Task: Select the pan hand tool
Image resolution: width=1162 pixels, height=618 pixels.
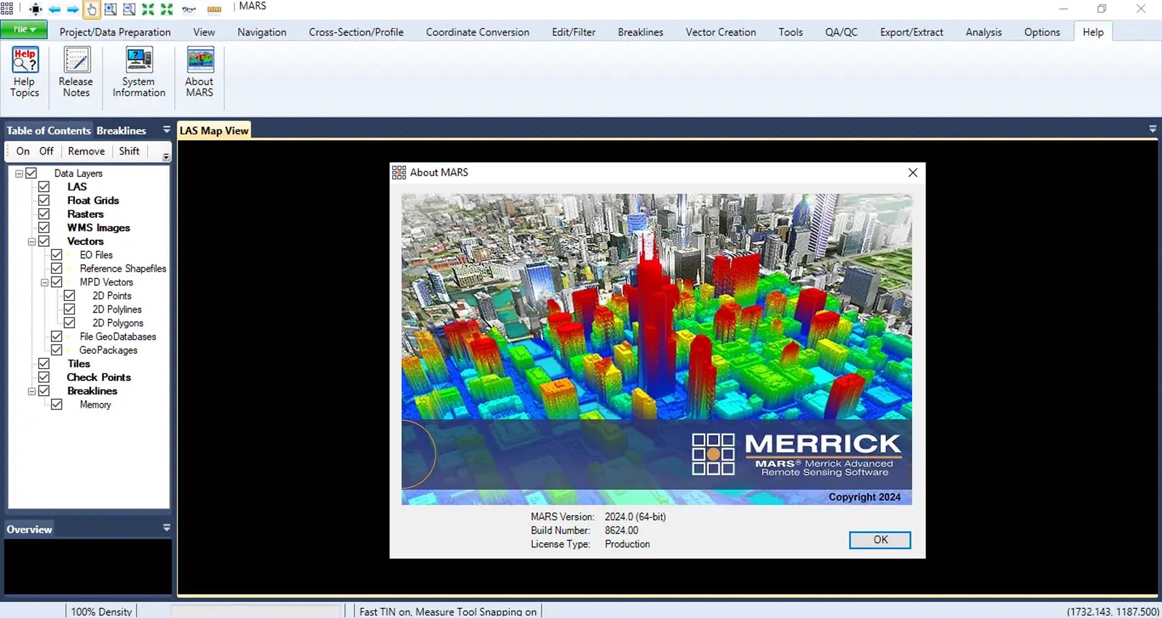Action: [x=92, y=9]
